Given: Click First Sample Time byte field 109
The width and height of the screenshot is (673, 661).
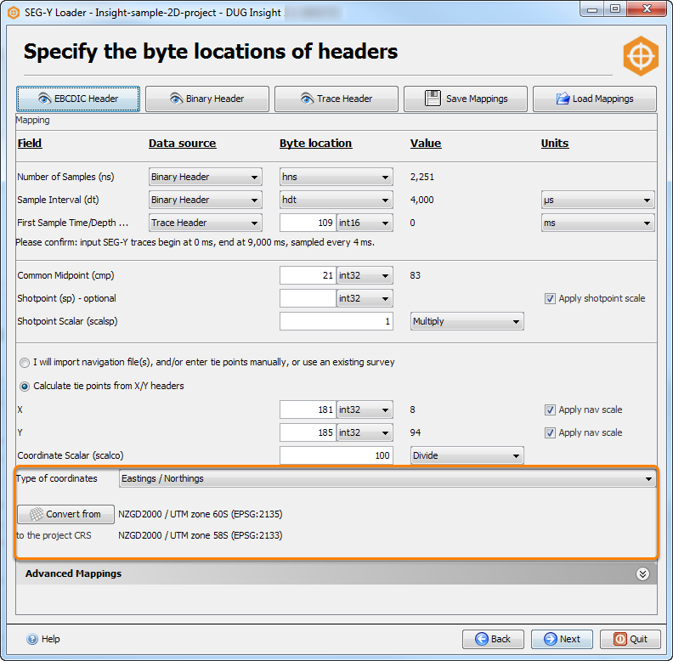Looking at the screenshot, I should pyautogui.click(x=308, y=223).
